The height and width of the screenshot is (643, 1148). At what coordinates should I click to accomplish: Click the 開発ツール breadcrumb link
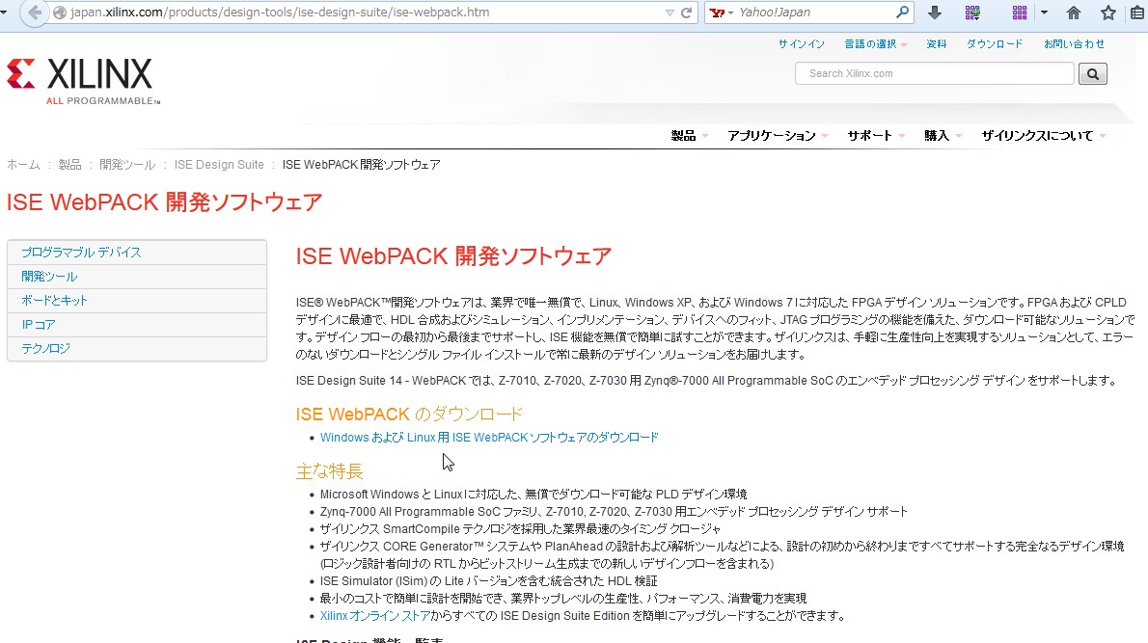pos(127,165)
